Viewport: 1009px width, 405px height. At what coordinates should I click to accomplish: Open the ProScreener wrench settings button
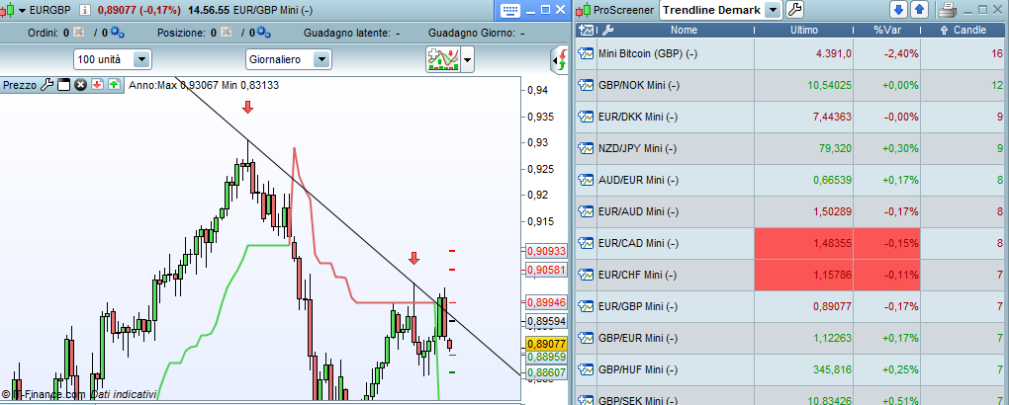[x=795, y=10]
